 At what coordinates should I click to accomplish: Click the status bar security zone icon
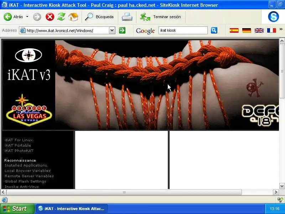pyautogui.click(x=280, y=200)
